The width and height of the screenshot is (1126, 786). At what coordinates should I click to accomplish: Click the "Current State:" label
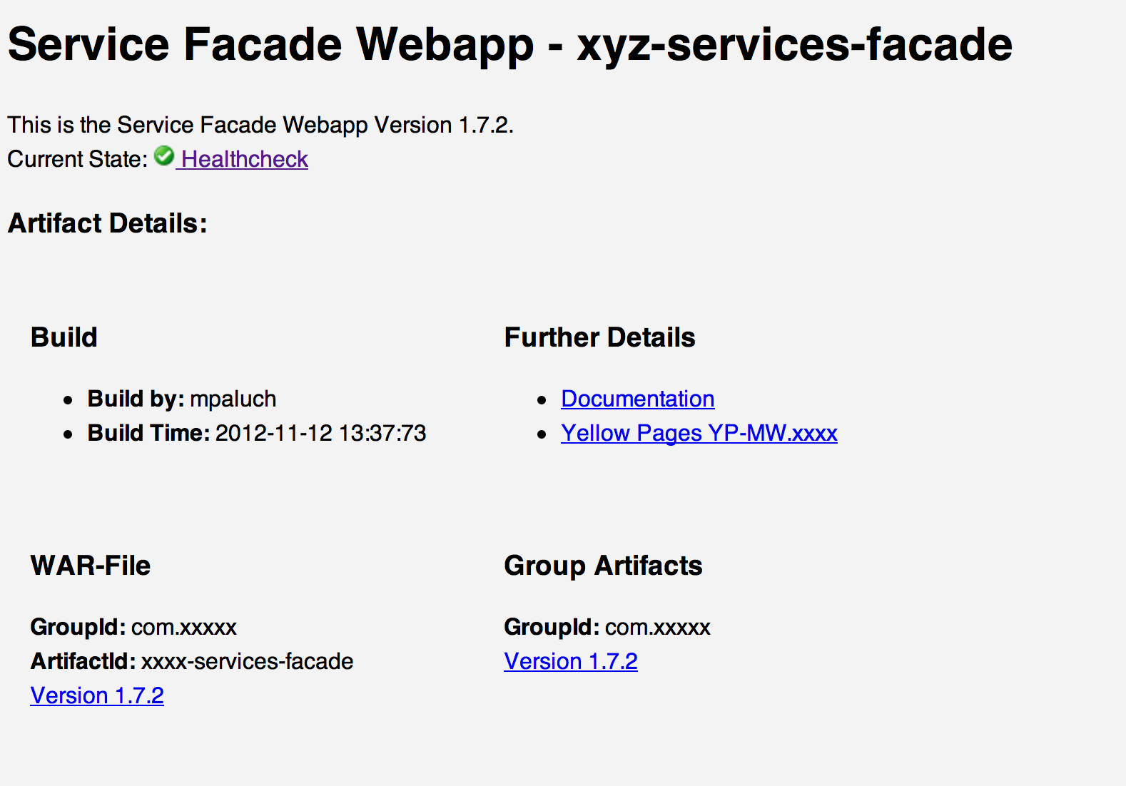pyautogui.click(x=77, y=159)
